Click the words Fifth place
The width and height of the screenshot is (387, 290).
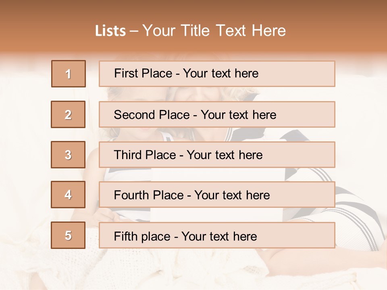point(142,236)
